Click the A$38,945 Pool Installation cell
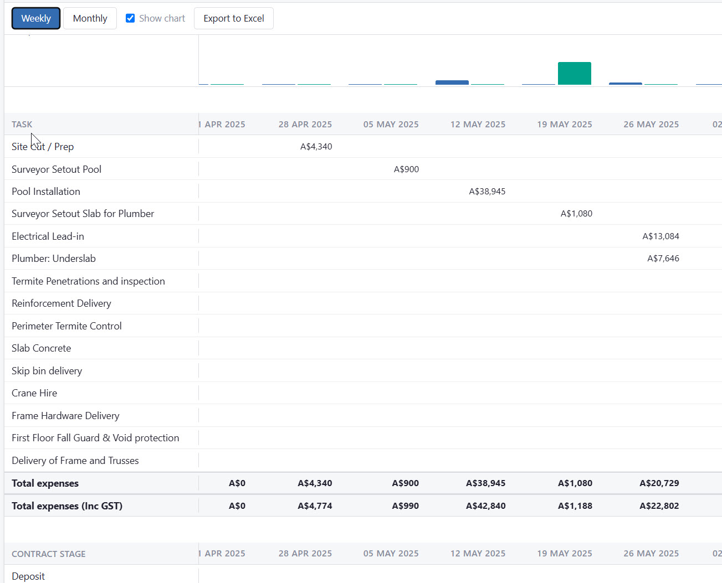The height and width of the screenshot is (583, 722). (487, 192)
